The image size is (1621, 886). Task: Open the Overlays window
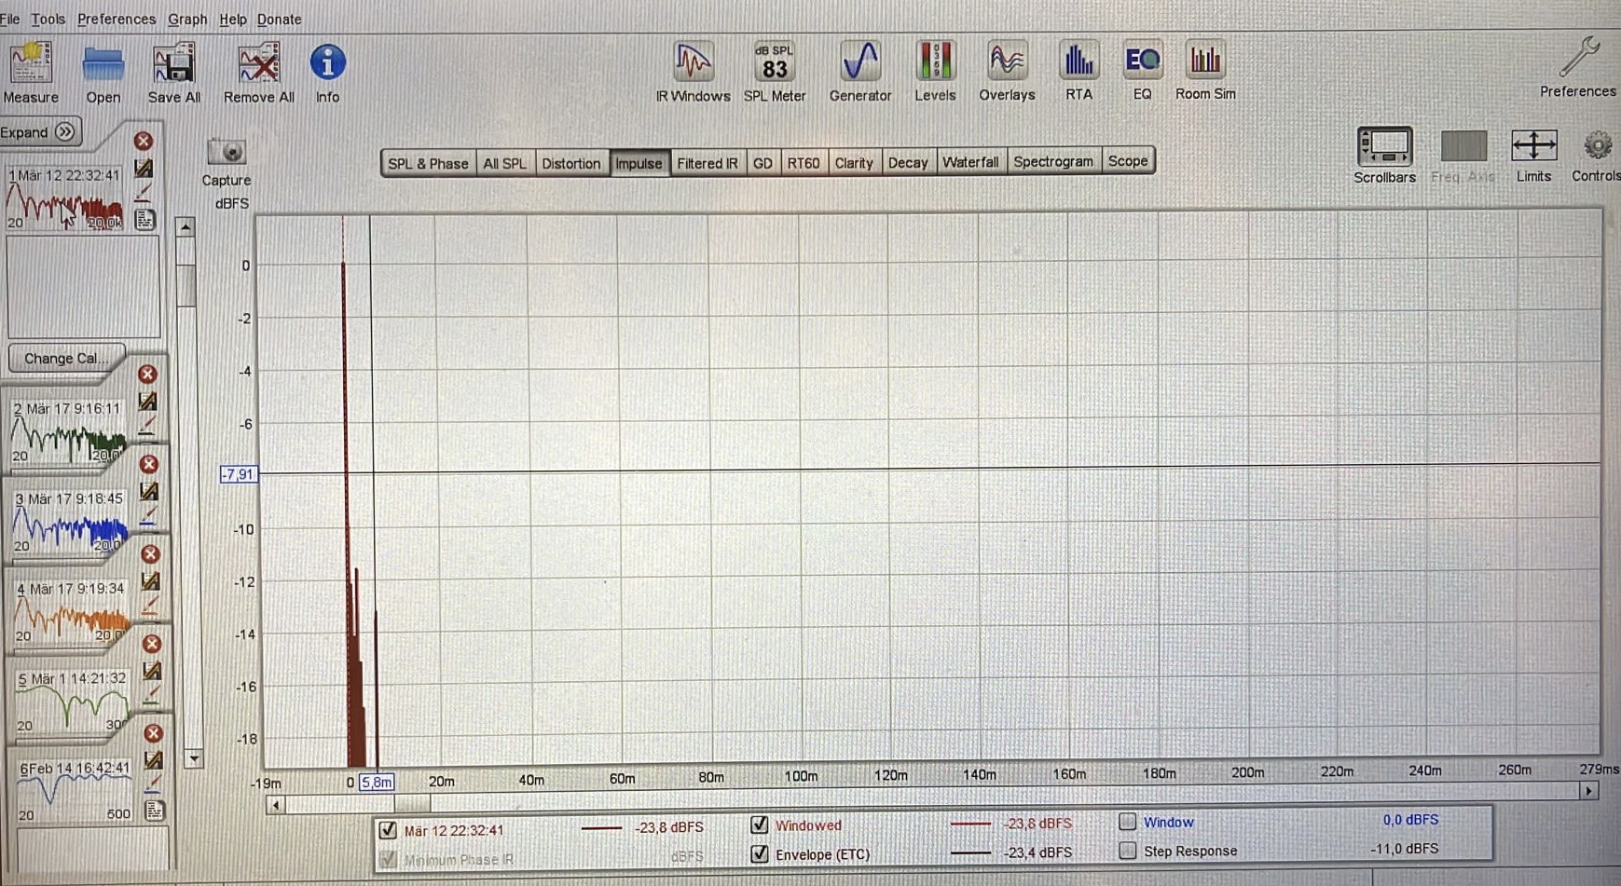(x=1007, y=65)
